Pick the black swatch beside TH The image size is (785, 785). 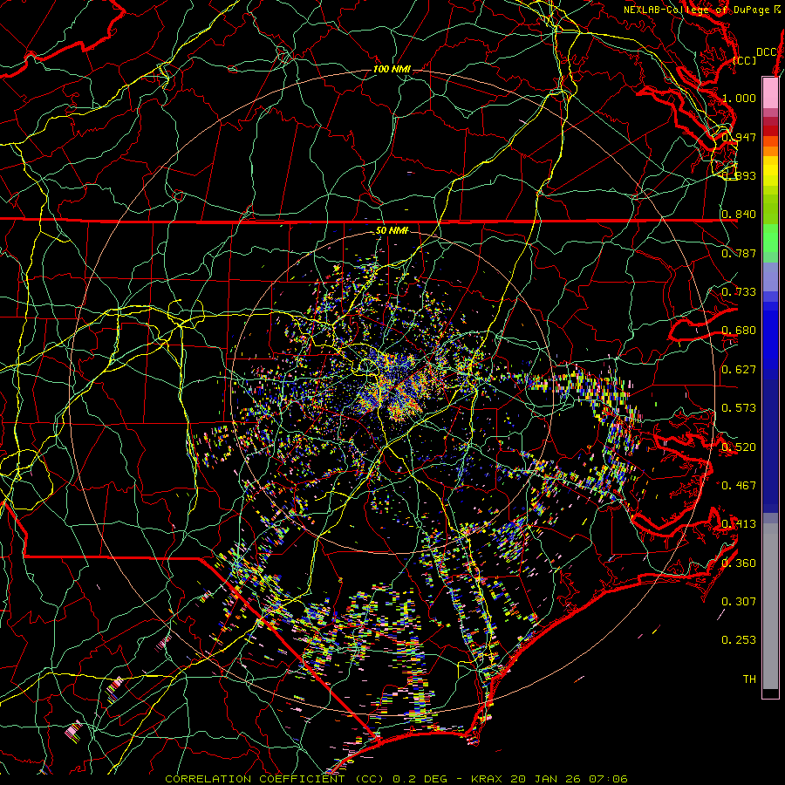tap(770, 693)
